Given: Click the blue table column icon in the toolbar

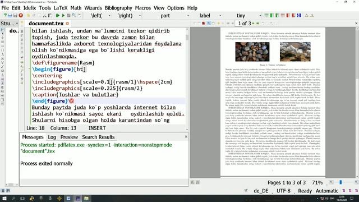Looking at the screenshot, I should [299, 16].
